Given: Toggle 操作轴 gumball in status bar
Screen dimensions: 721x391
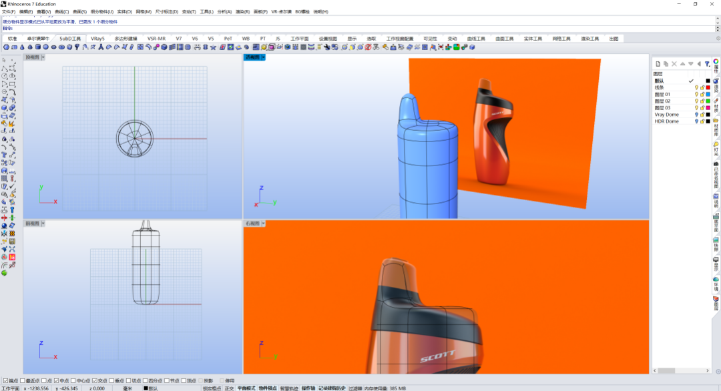Looking at the screenshot, I should (308, 388).
